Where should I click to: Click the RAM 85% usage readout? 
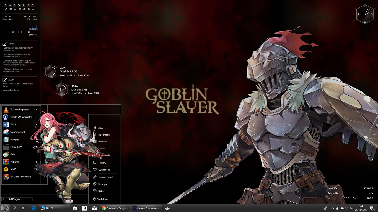click(8, 20)
